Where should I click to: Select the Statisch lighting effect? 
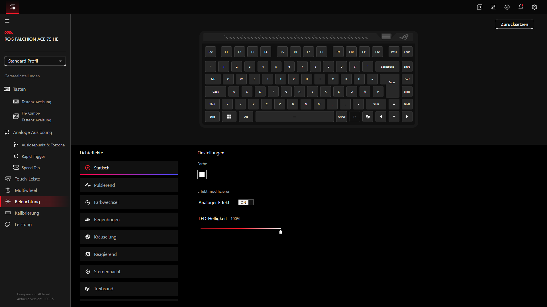(128, 168)
